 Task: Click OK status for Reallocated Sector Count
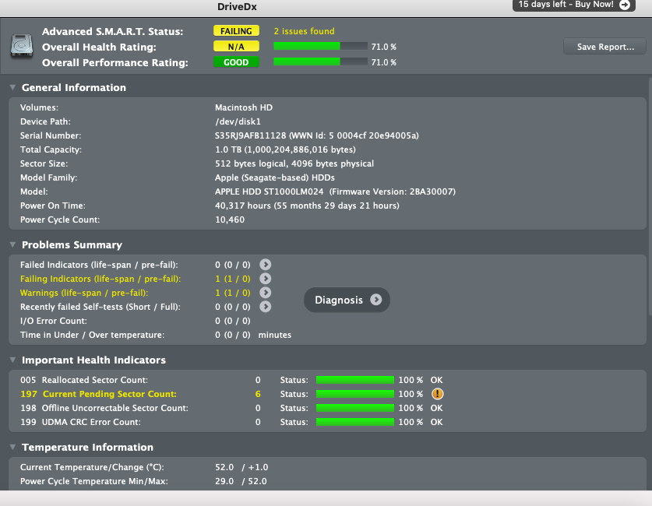(x=436, y=380)
